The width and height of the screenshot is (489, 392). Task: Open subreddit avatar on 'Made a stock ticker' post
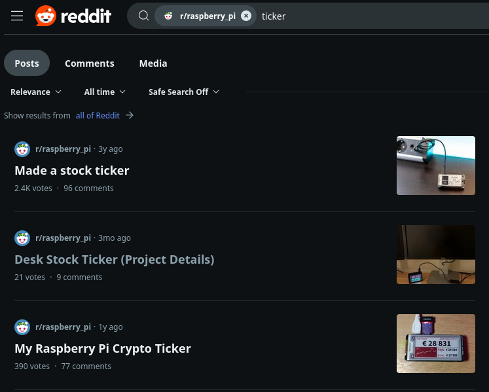point(22,149)
